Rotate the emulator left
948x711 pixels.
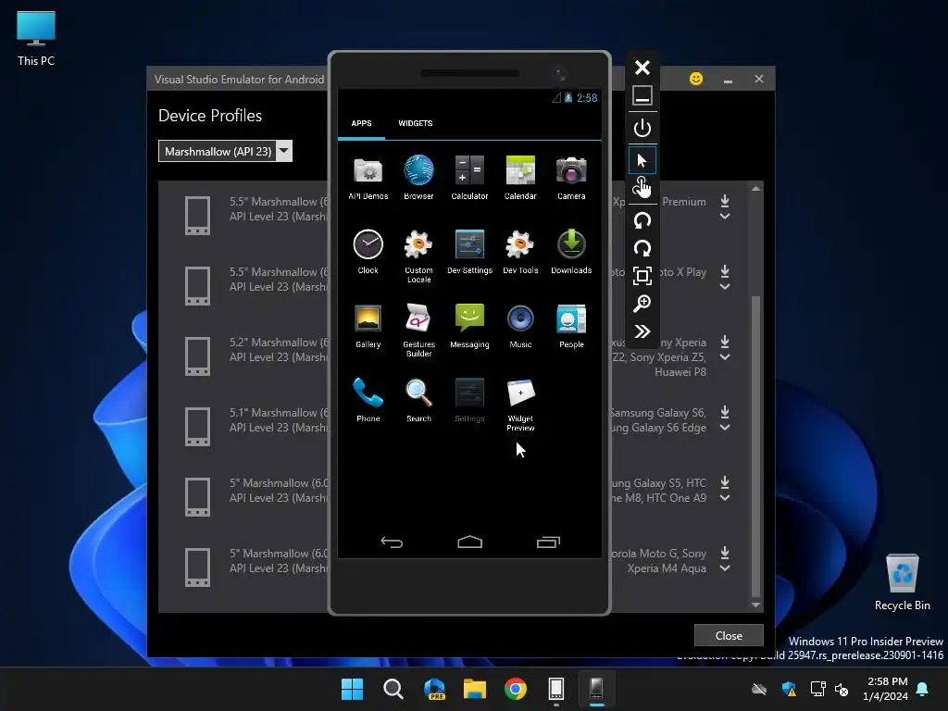pos(642,220)
